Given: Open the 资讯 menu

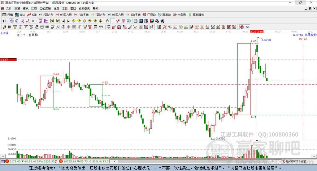Looking at the screenshot, I should [x=25, y=8].
